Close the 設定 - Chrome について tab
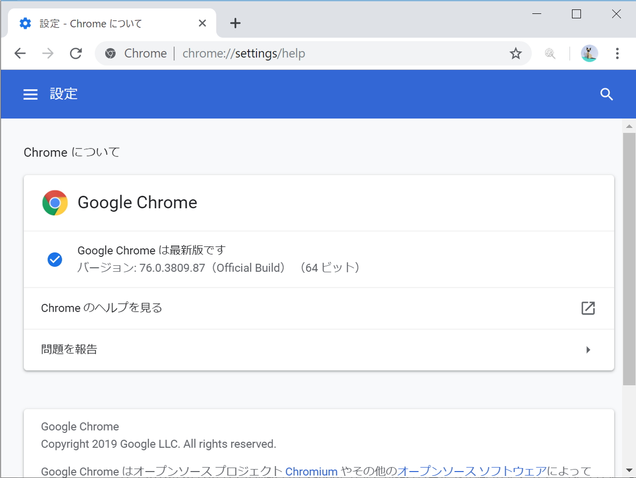The height and width of the screenshot is (478, 636). tap(202, 23)
